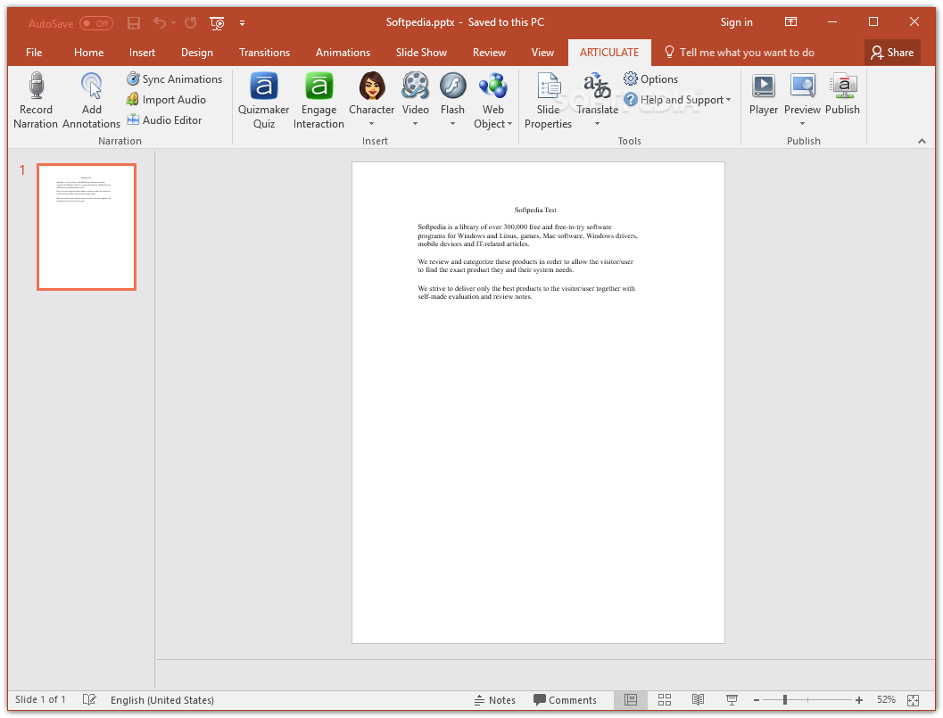Expand the Preview dropdown arrow
The width and height of the screenshot is (943, 718).
click(802, 124)
